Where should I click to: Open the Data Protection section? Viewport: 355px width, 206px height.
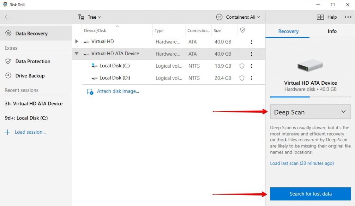tap(33, 61)
